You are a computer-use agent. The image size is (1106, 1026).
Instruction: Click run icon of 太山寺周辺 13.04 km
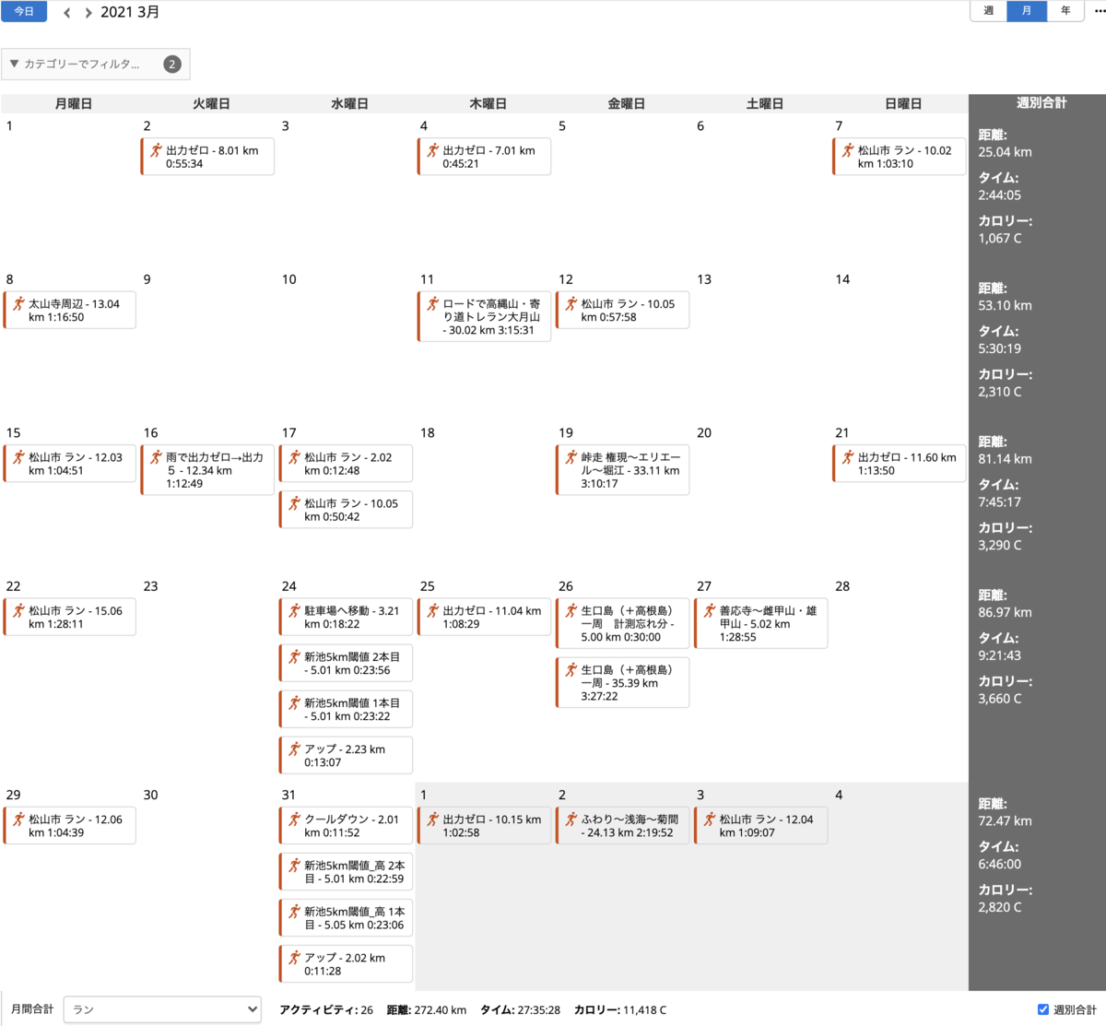[x=18, y=303]
